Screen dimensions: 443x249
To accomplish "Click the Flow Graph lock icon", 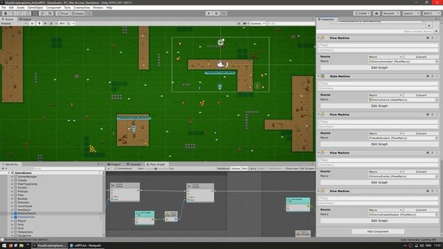I will (x=109, y=169).
